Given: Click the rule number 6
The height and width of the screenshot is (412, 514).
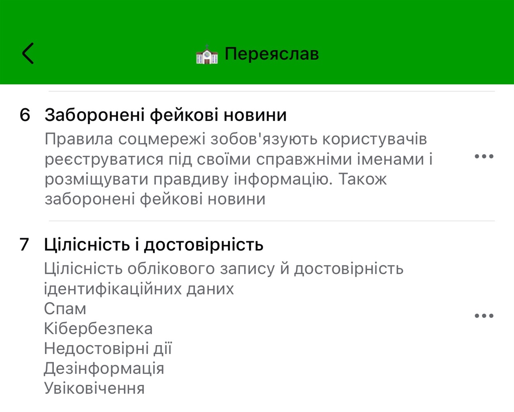Looking at the screenshot, I should [x=25, y=115].
